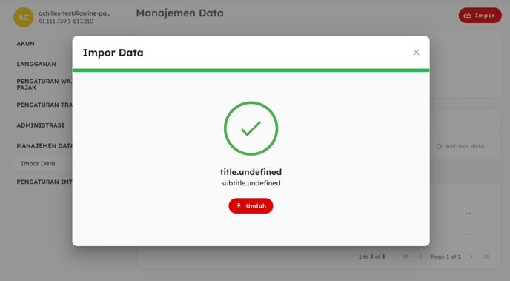Expand MANAJEMEN DATA sidebar section
The width and height of the screenshot is (510, 281).
pos(44,146)
